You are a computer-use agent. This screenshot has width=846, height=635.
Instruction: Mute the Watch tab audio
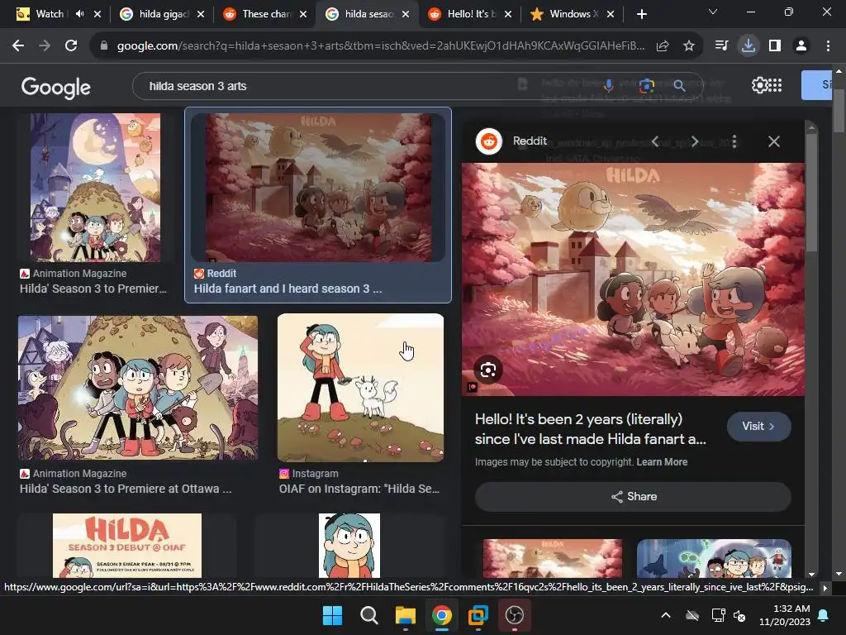pyautogui.click(x=80, y=14)
